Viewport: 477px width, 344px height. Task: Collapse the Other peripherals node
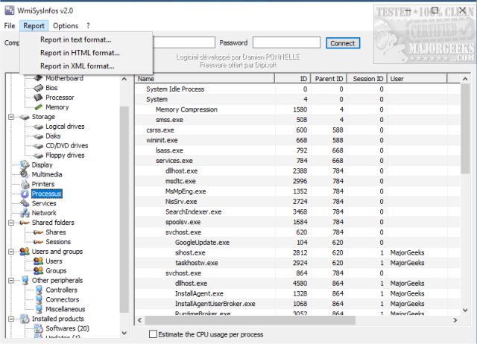click(11, 281)
